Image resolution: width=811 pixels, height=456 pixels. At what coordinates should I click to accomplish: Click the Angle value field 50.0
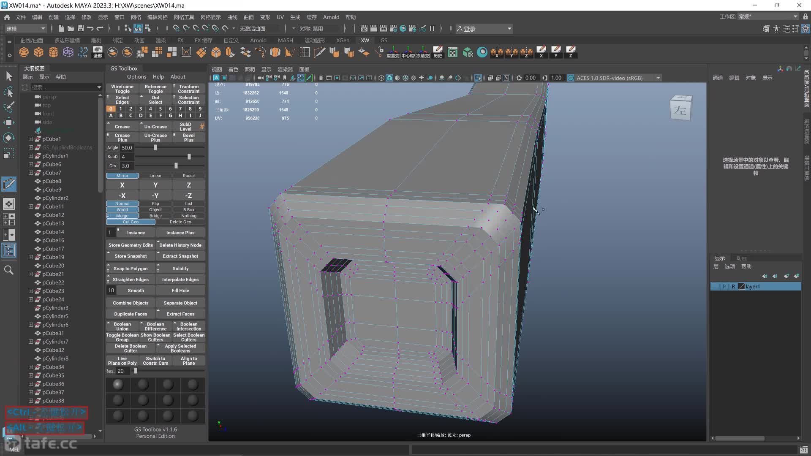(127, 148)
